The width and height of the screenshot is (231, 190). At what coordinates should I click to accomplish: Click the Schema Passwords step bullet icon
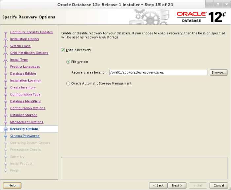pyautogui.click(x=6, y=136)
